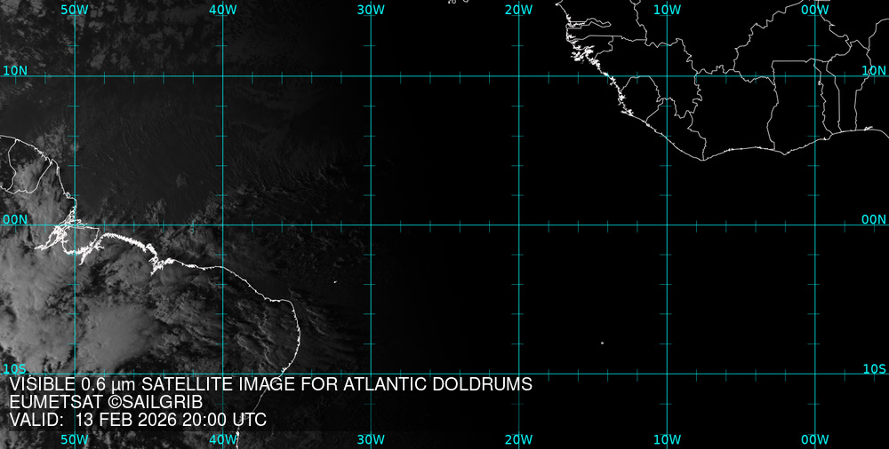This screenshot has height=449, width=889.
Task: Select the bottom 10W longitude label
Action: 667,439
